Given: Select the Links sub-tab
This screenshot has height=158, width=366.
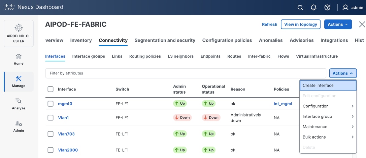Looking at the screenshot, I should (117, 56).
